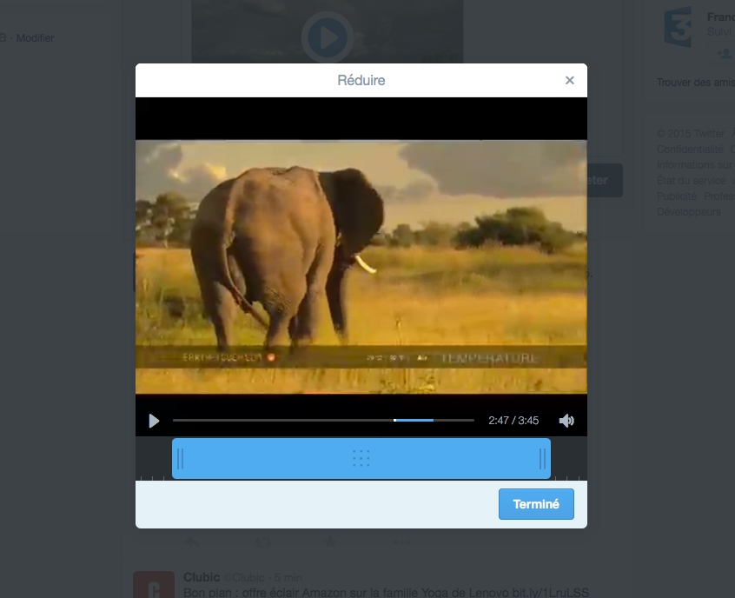Click the Réduire dialog title
Viewport: 735px width, 598px height.
click(x=361, y=80)
